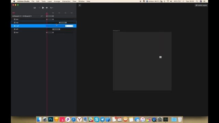Play the timeline animation
The image size is (219, 123).
43,8
